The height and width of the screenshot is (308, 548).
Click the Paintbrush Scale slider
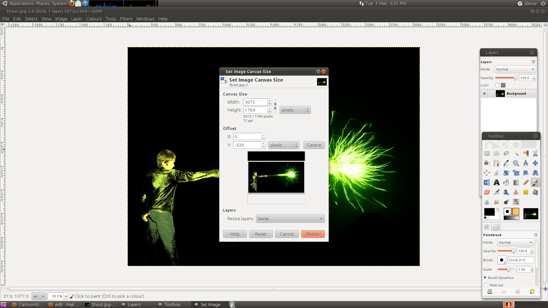point(506,269)
